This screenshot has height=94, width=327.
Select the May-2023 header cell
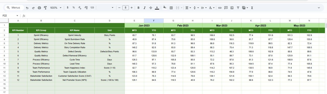pyautogui.click(x=299, y=25)
